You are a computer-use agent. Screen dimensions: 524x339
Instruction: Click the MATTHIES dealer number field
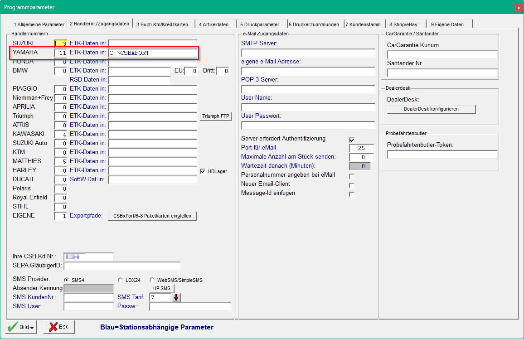click(61, 161)
